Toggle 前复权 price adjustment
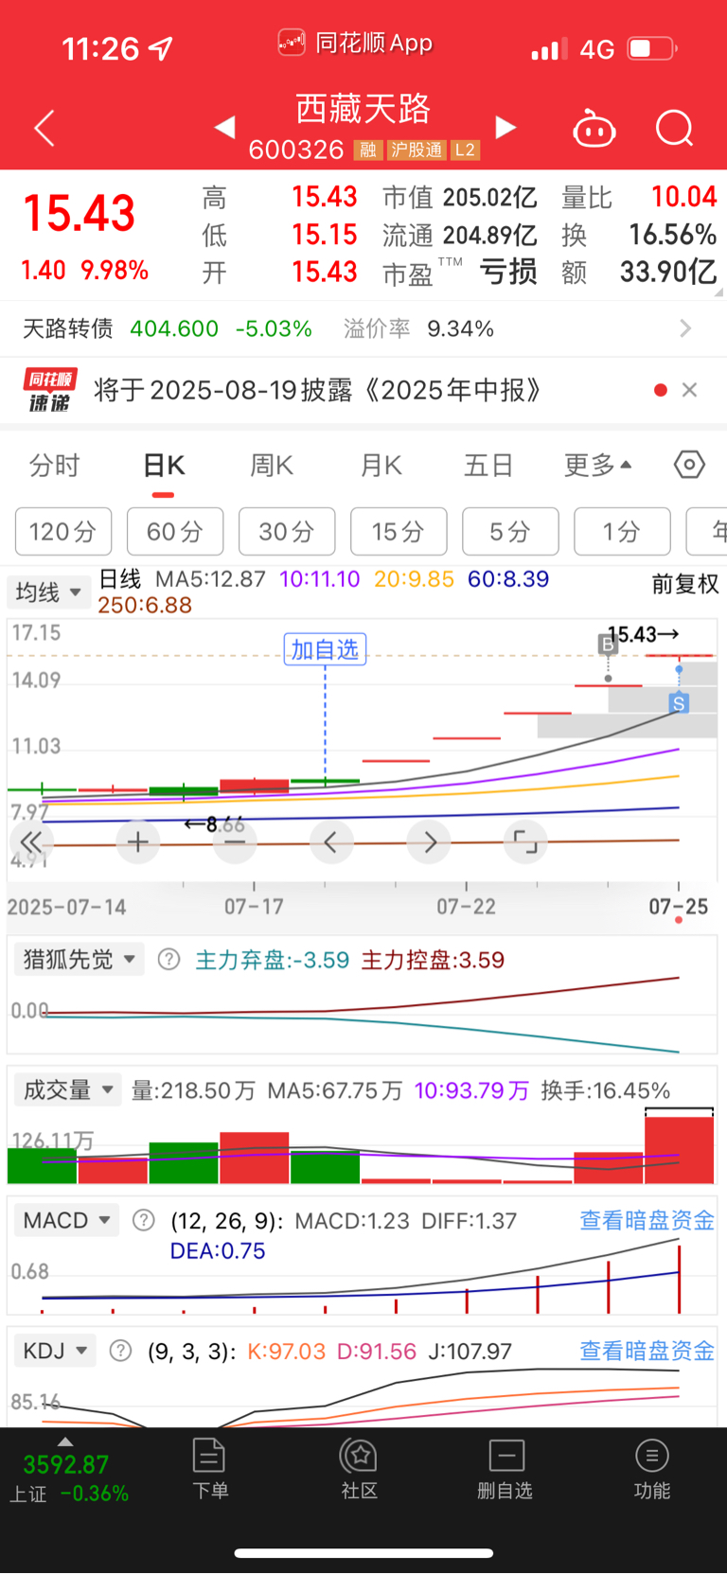The image size is (727, 1574). point(685,584)
